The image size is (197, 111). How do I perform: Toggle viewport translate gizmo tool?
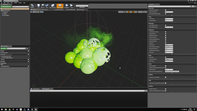[x=119, y=12]
